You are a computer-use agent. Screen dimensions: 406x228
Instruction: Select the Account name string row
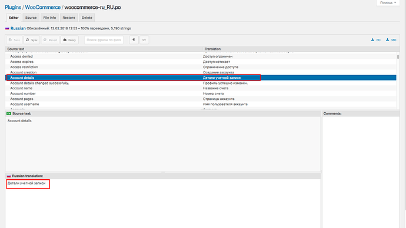(201, 88)
